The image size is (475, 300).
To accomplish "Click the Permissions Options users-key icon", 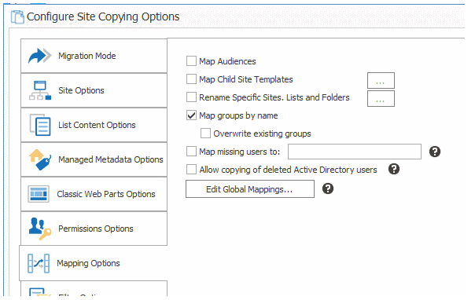I will (40, 229).
